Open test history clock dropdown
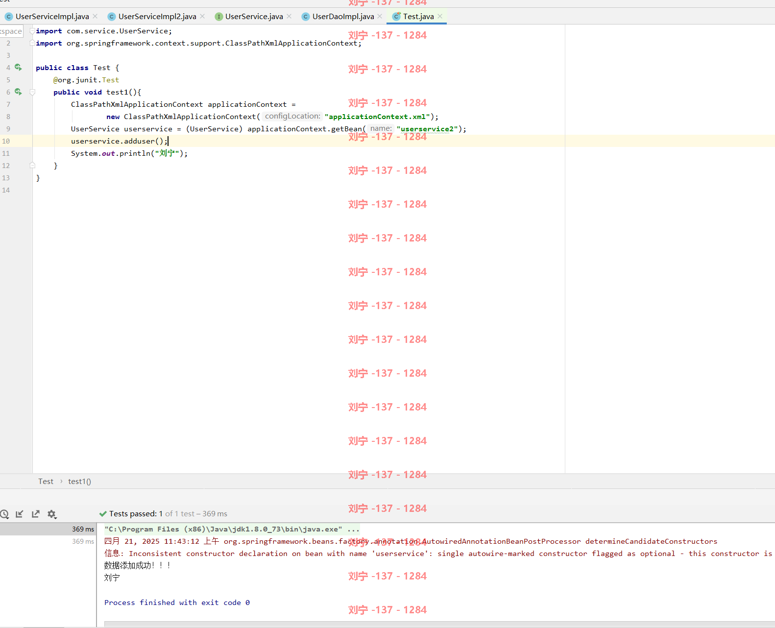This screenshot has height=628, width=775. (x=4, y=514)
